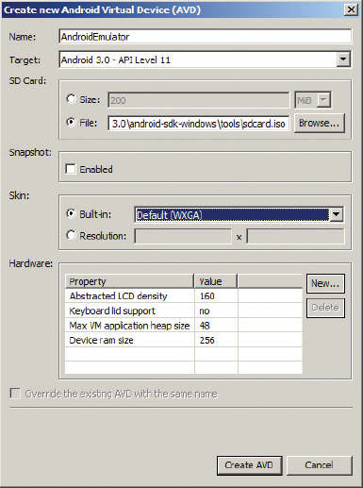The width and height of the screenshot is (363, 488).
Task: Open the Default (WXGA) skin dropdown
Action: coord(337,214)
